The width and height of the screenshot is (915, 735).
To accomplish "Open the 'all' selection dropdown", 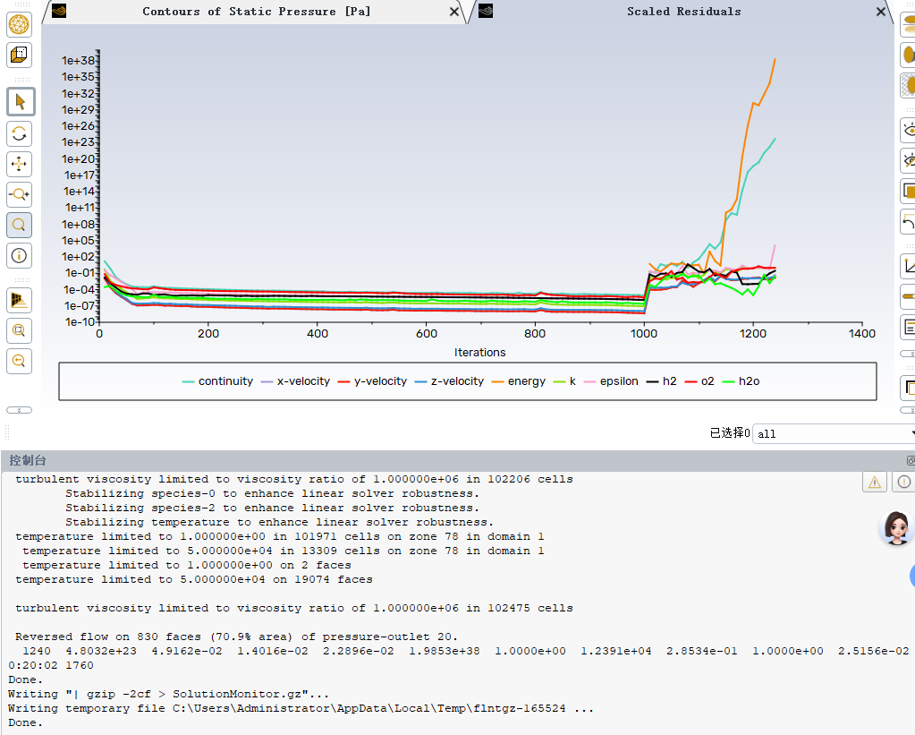I will tap(832, 433).
